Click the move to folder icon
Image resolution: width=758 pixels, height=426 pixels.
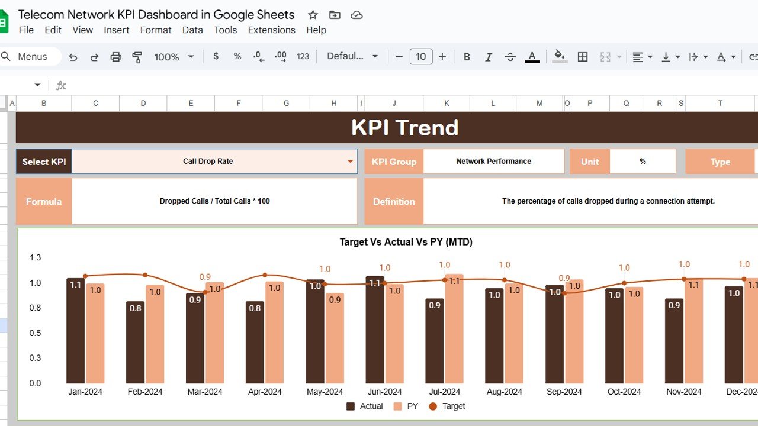click(335, 15)
